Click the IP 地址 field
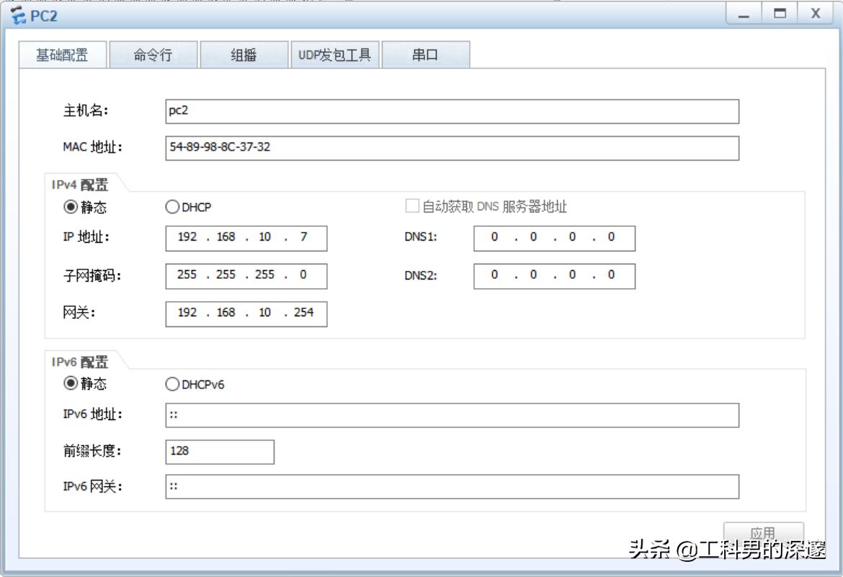This screenshot has width=843, height=577. (x=246, y=238)
